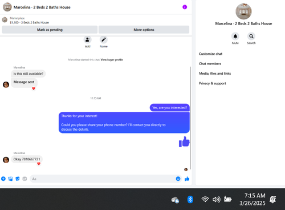Open battery status tray icon

[x=227, y=199]
